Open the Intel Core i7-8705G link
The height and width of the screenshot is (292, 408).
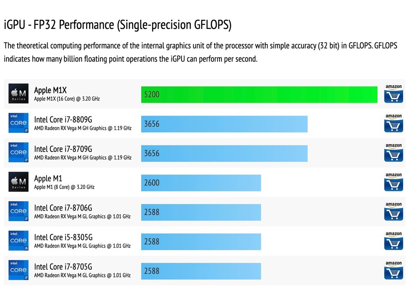[63, 267]
